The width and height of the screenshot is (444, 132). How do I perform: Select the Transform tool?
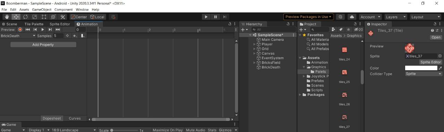(53, 17)
